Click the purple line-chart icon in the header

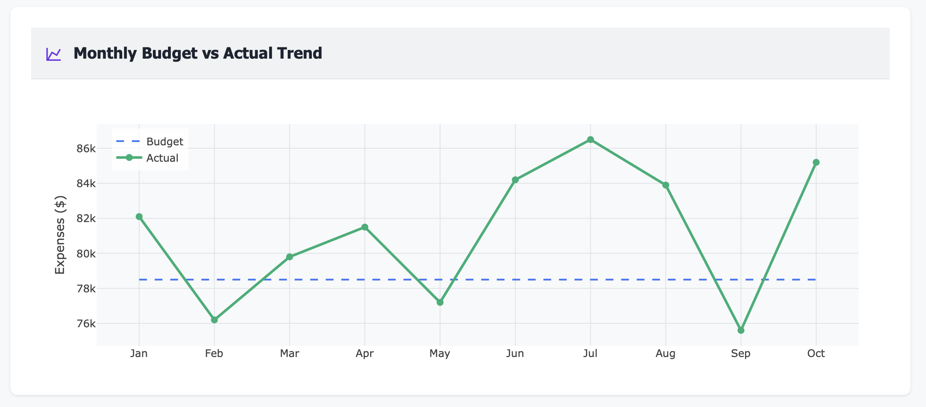pyautogui.click(x=52, y=53)
